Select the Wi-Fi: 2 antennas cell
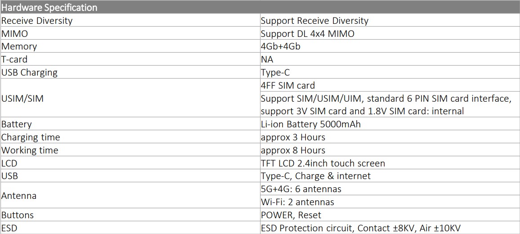The width and height of the screenshot is (520, 234). click(297, 202)
